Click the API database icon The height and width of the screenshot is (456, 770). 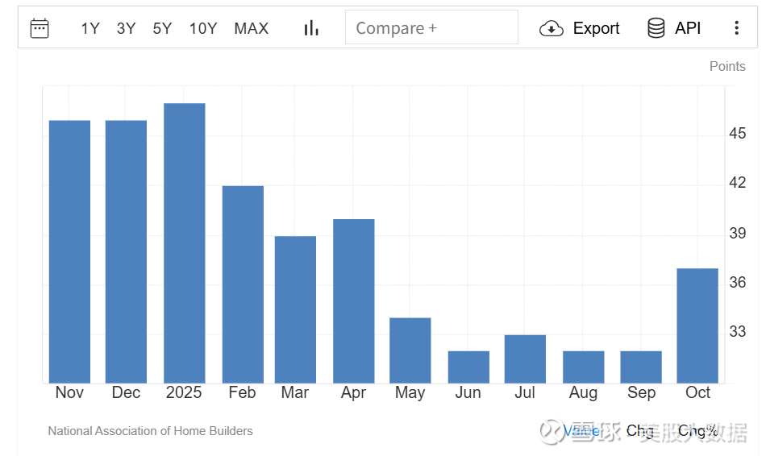tap(656, 28)
